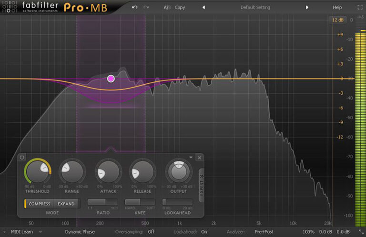
Task: Enter full screen mode via top-right icon
Action: [357, 8]
